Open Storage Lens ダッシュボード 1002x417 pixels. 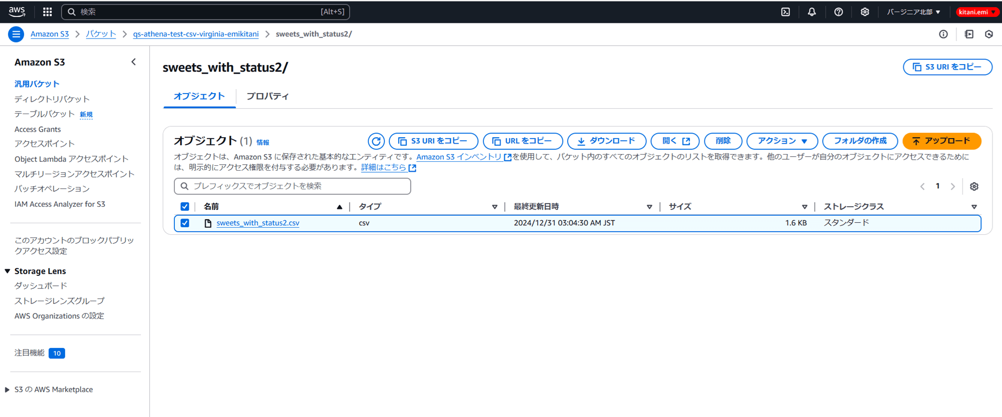click(41, 286)
